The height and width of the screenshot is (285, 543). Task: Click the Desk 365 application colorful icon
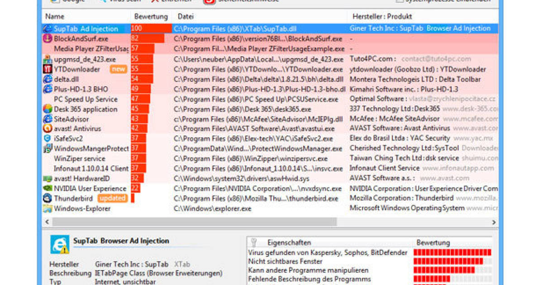pyautogui.click(x=47, y=109)
